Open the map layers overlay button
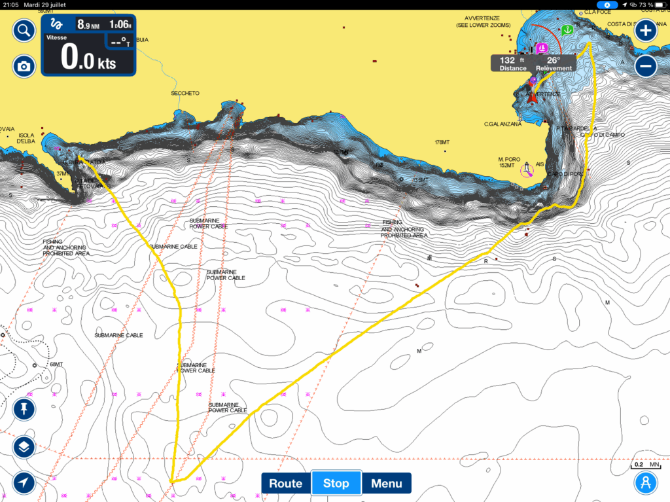This screenshot has width=670, height=502. [24, 446]
